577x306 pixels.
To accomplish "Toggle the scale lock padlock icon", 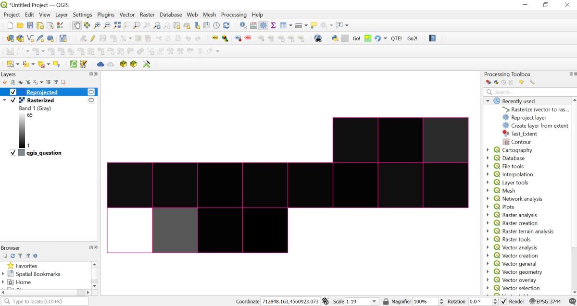I will click(386, 301).
